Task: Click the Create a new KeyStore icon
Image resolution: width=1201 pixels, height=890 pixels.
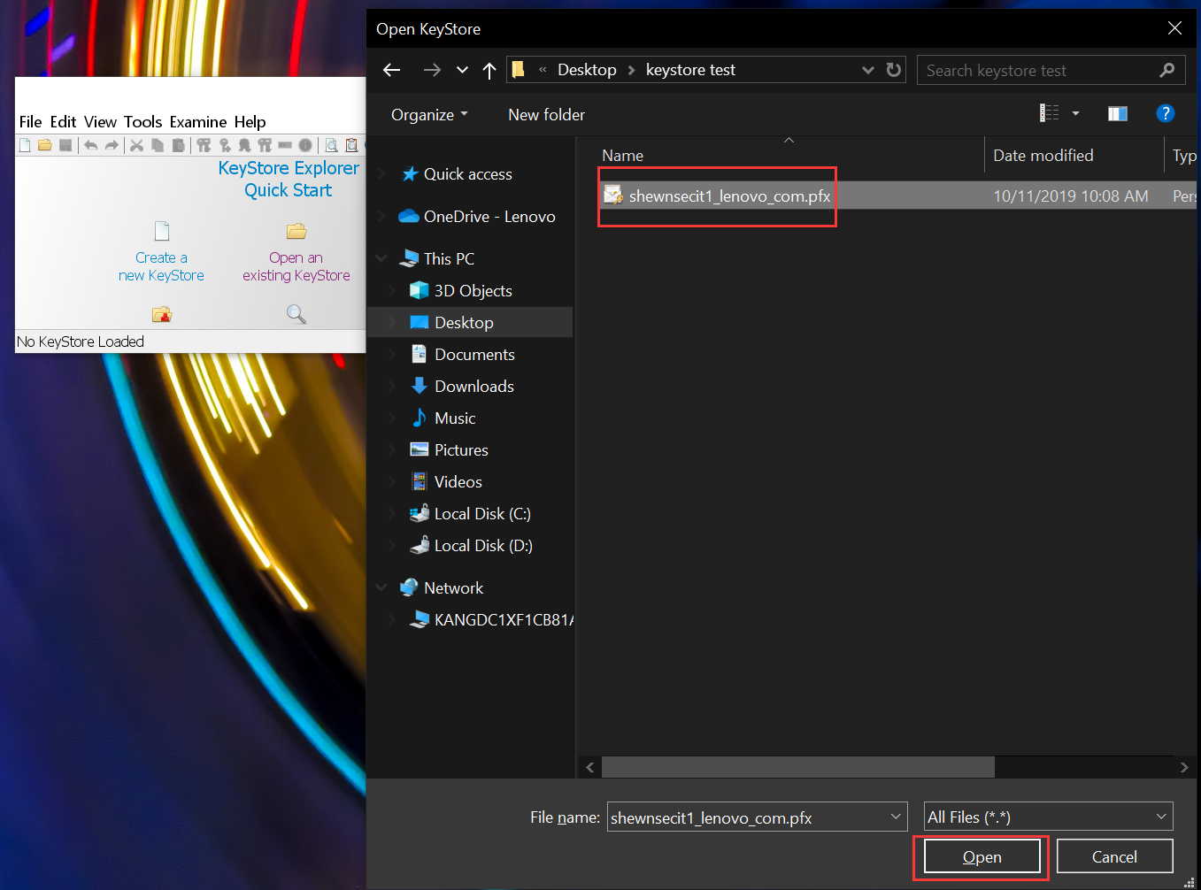Action: pyautogui.click(x=161, y=230)
